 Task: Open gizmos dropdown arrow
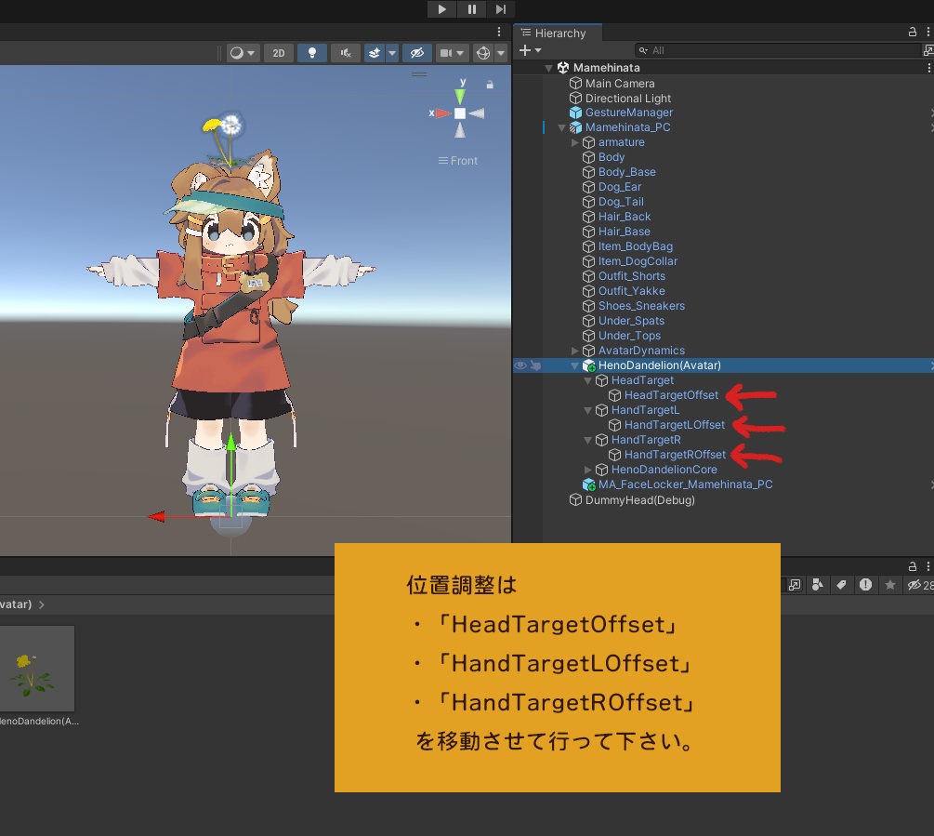pos(501,53)
